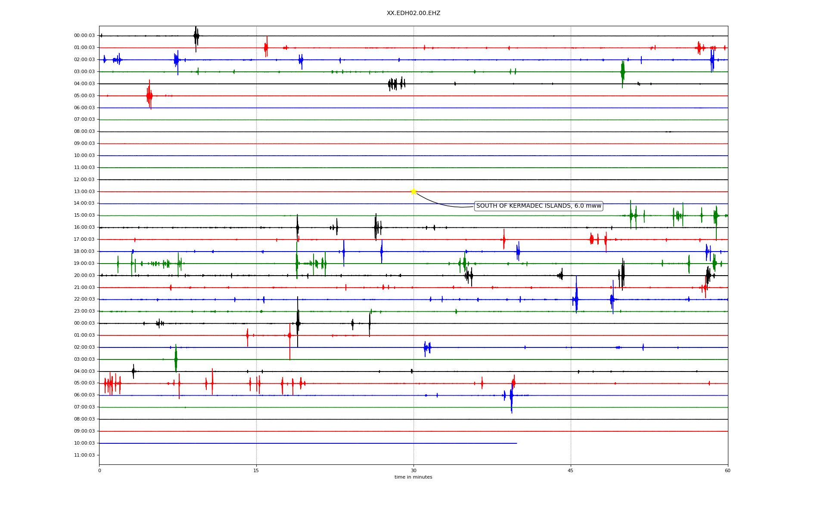Image resolution: width=827 pixels, height=516 pixels.
Task: Click the 15:00:03 time row label
Action: [84, 215]
